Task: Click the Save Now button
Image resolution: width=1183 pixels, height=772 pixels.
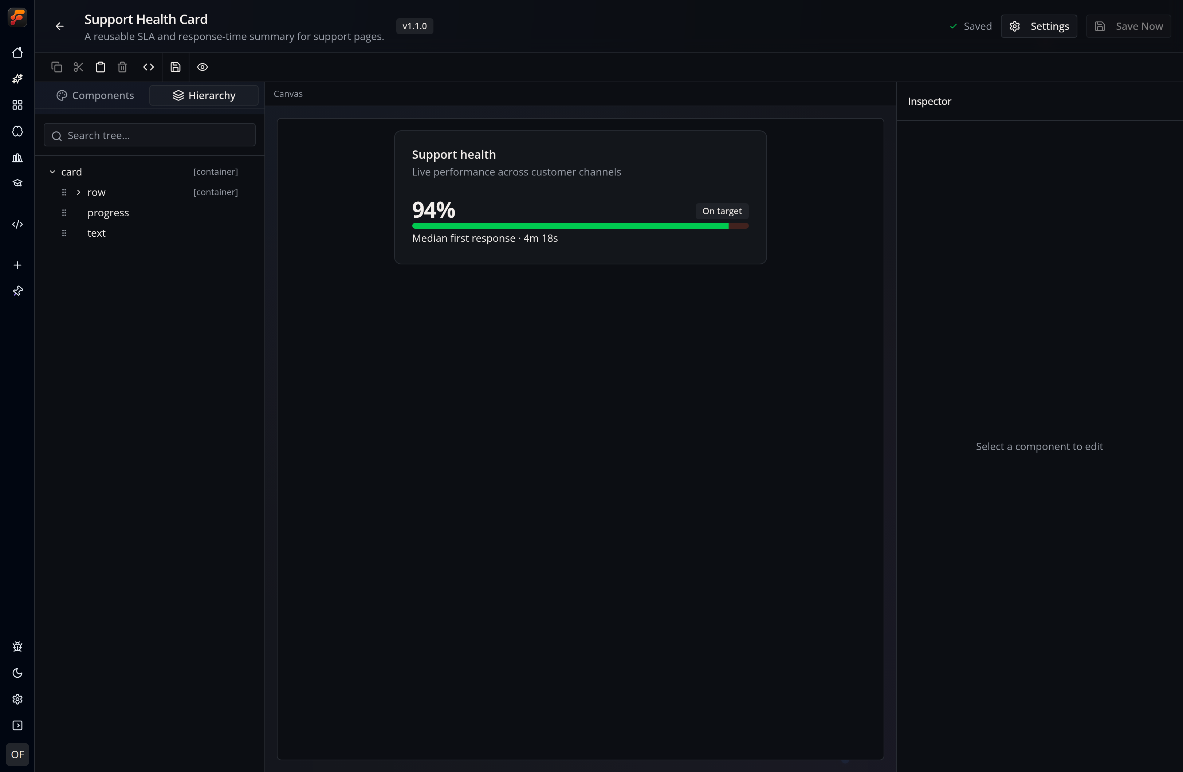Action: pos(1128,26)
